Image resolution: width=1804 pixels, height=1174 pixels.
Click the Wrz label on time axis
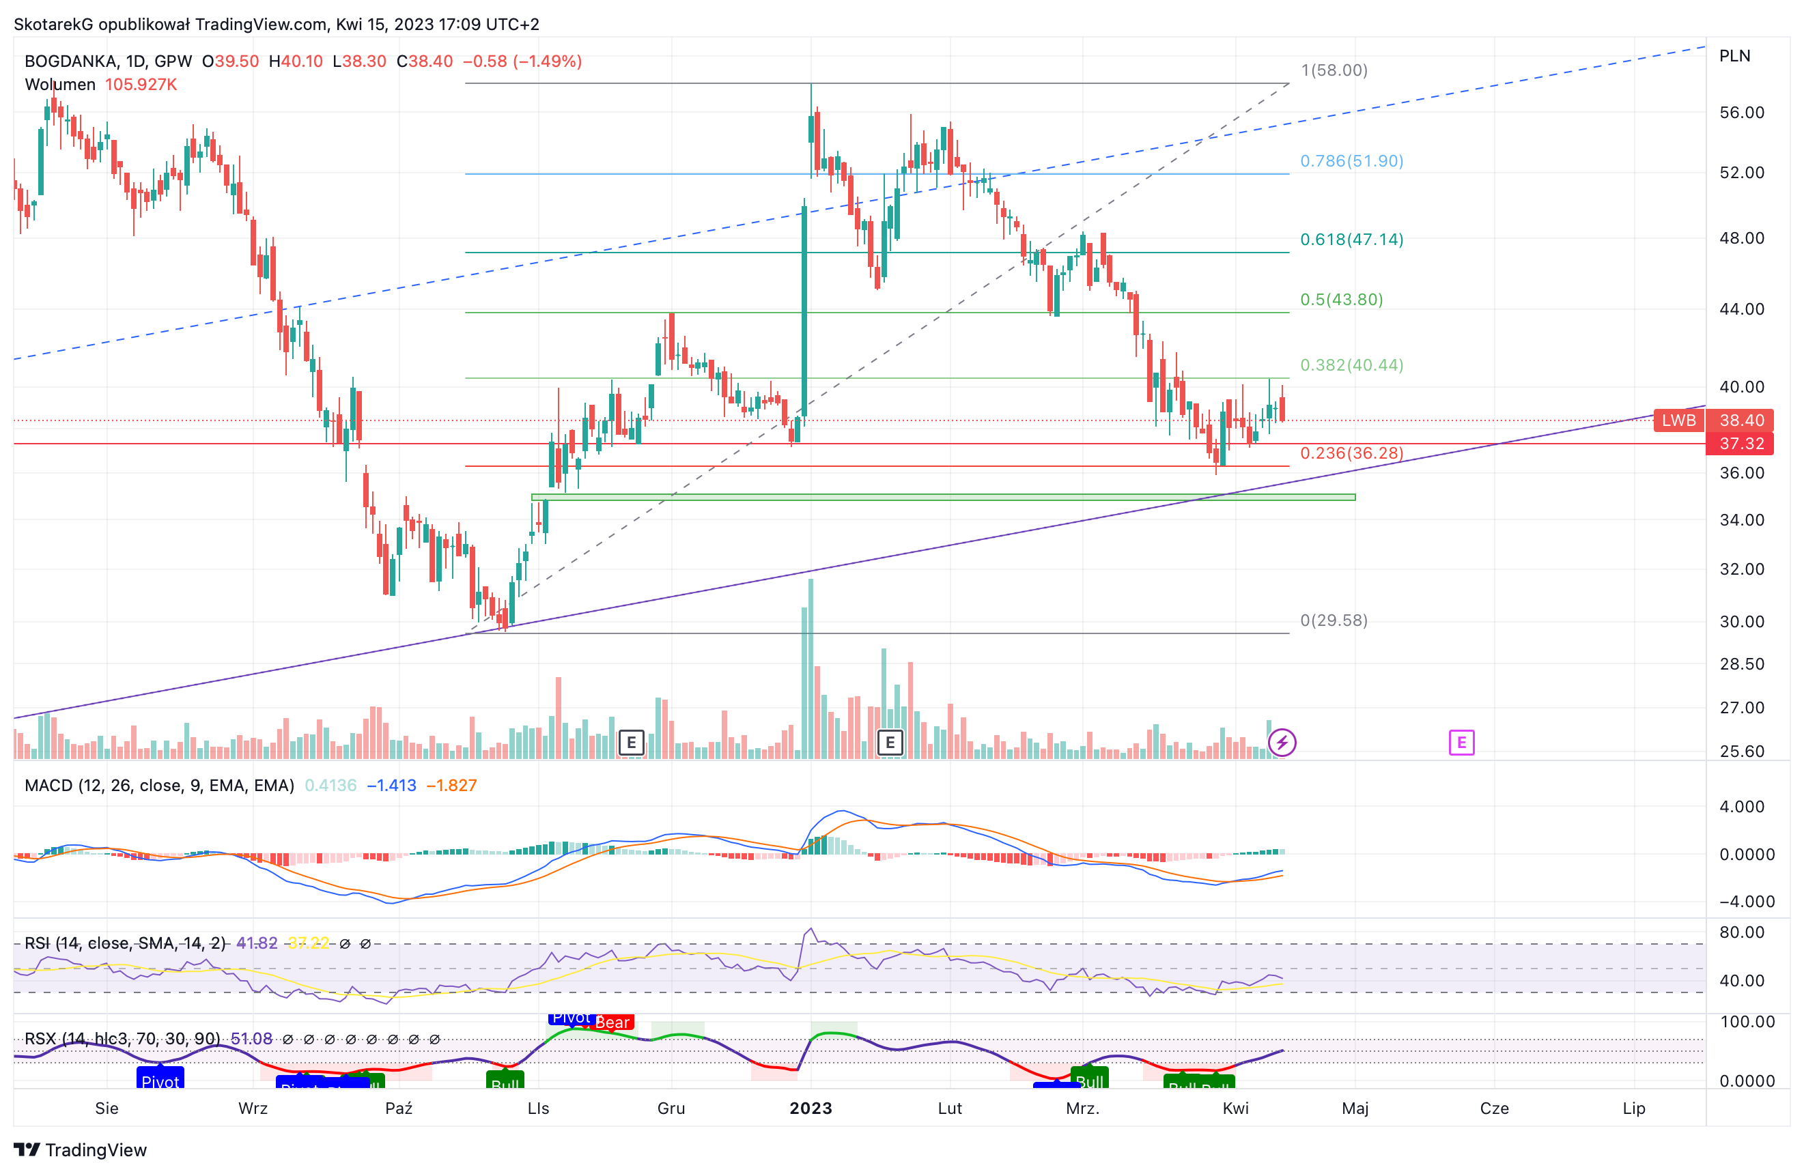coord(253,1108)
